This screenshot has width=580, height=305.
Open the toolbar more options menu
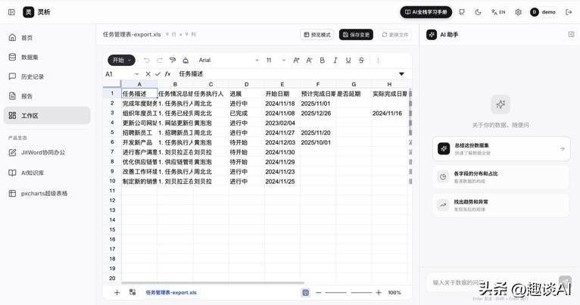[x=378, y=61]
